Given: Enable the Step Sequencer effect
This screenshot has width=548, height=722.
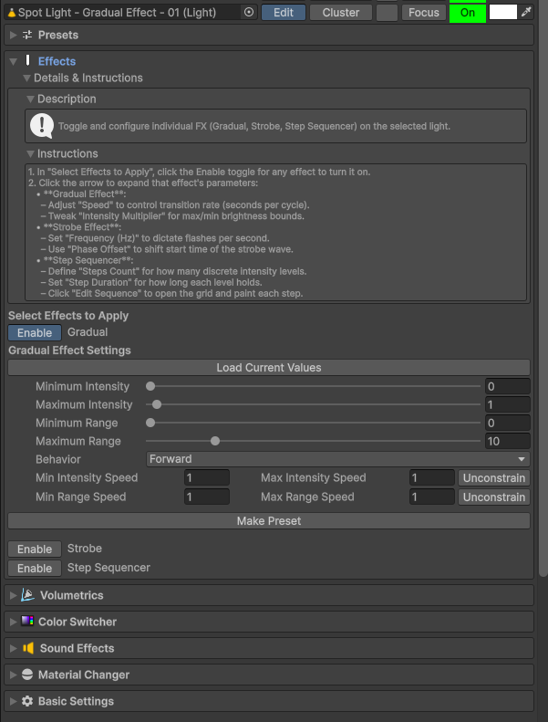Looking at the screenshot, I should pyautogui.click(x=35, y=569).
